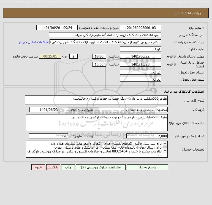This screenshot has height=205, width=212.
Task: Click the 'پاسخ به نیاز' button
Action: [x=147, y=167]
